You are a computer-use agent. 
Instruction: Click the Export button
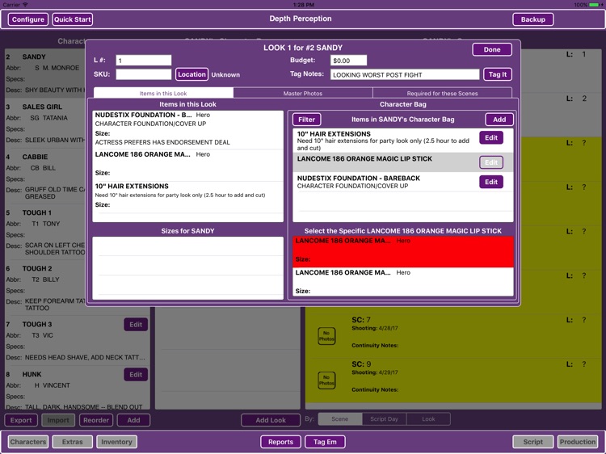21,420
